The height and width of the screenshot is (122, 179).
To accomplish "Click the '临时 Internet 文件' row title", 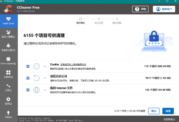I will coord(61,88).
